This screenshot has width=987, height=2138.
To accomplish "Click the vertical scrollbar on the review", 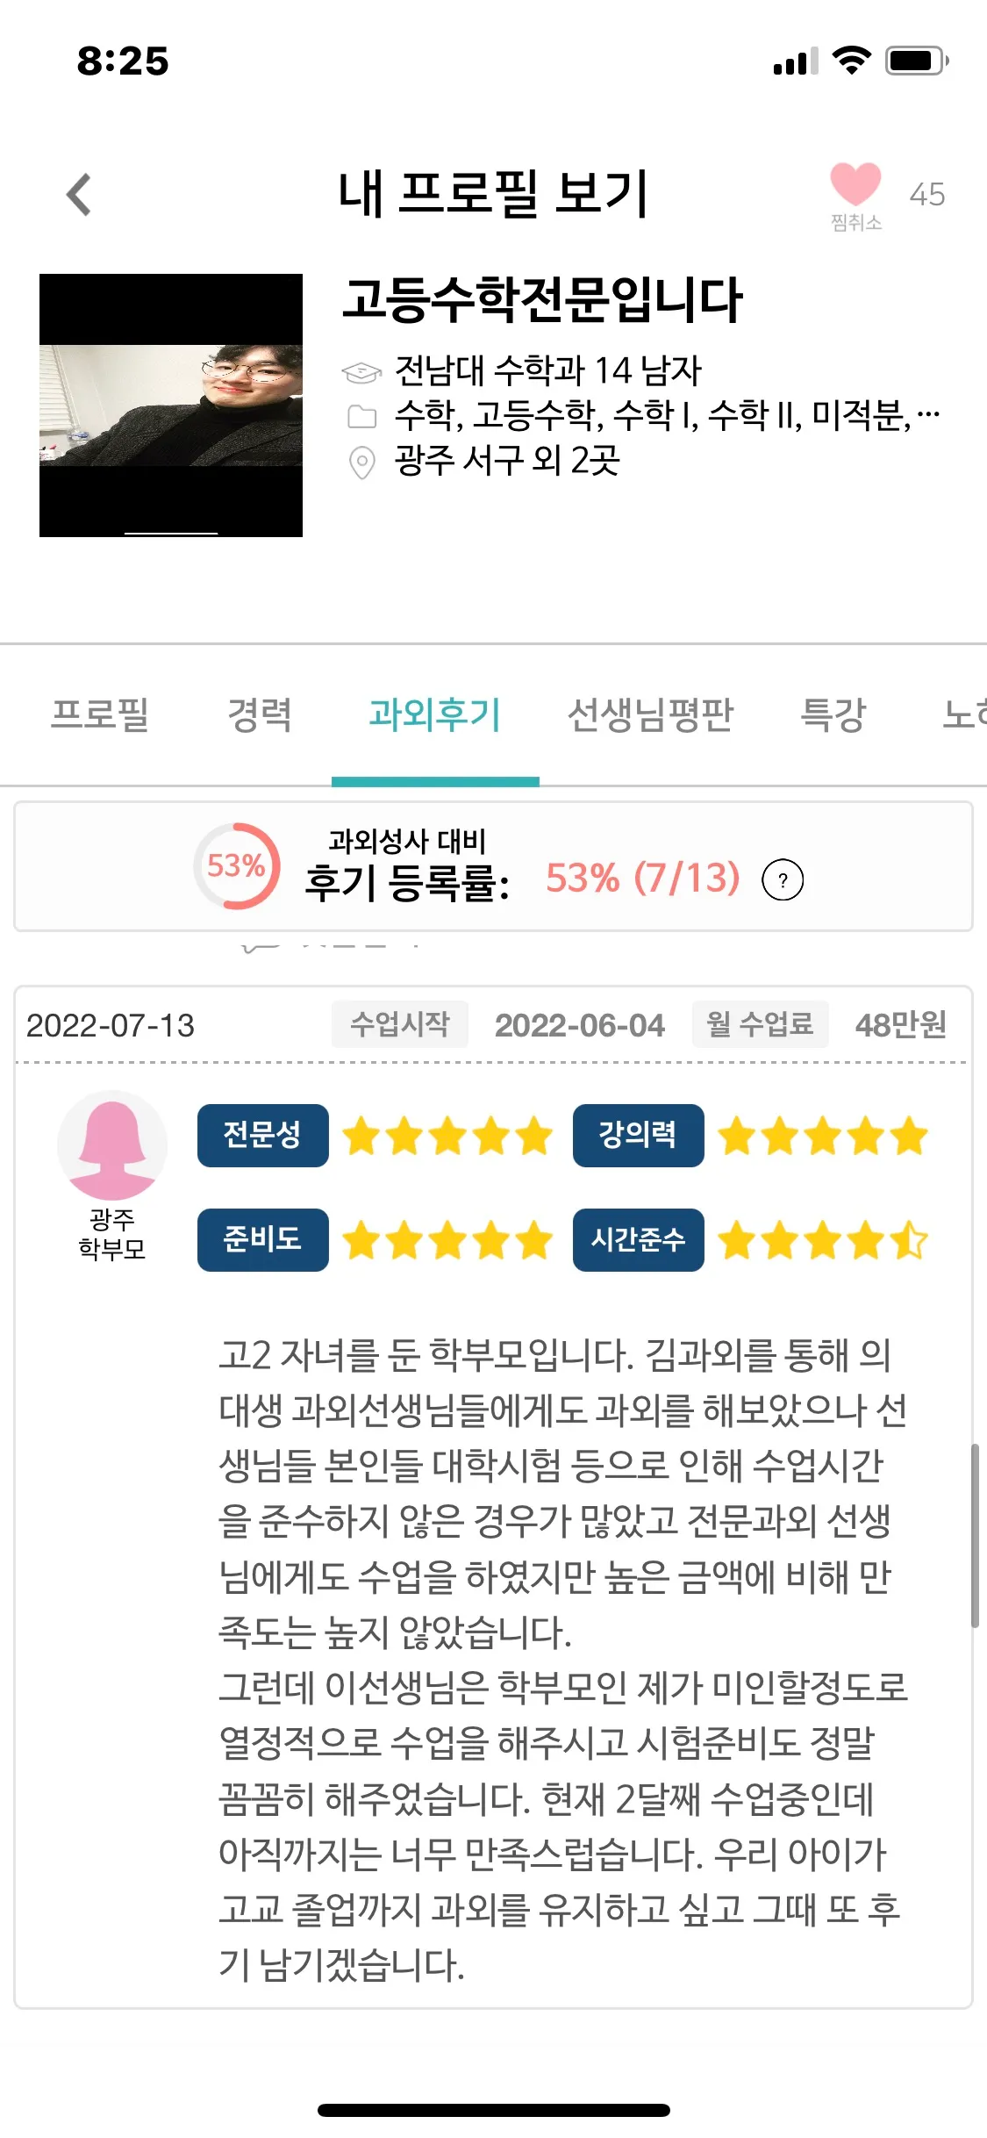I will pos(975,1535).
